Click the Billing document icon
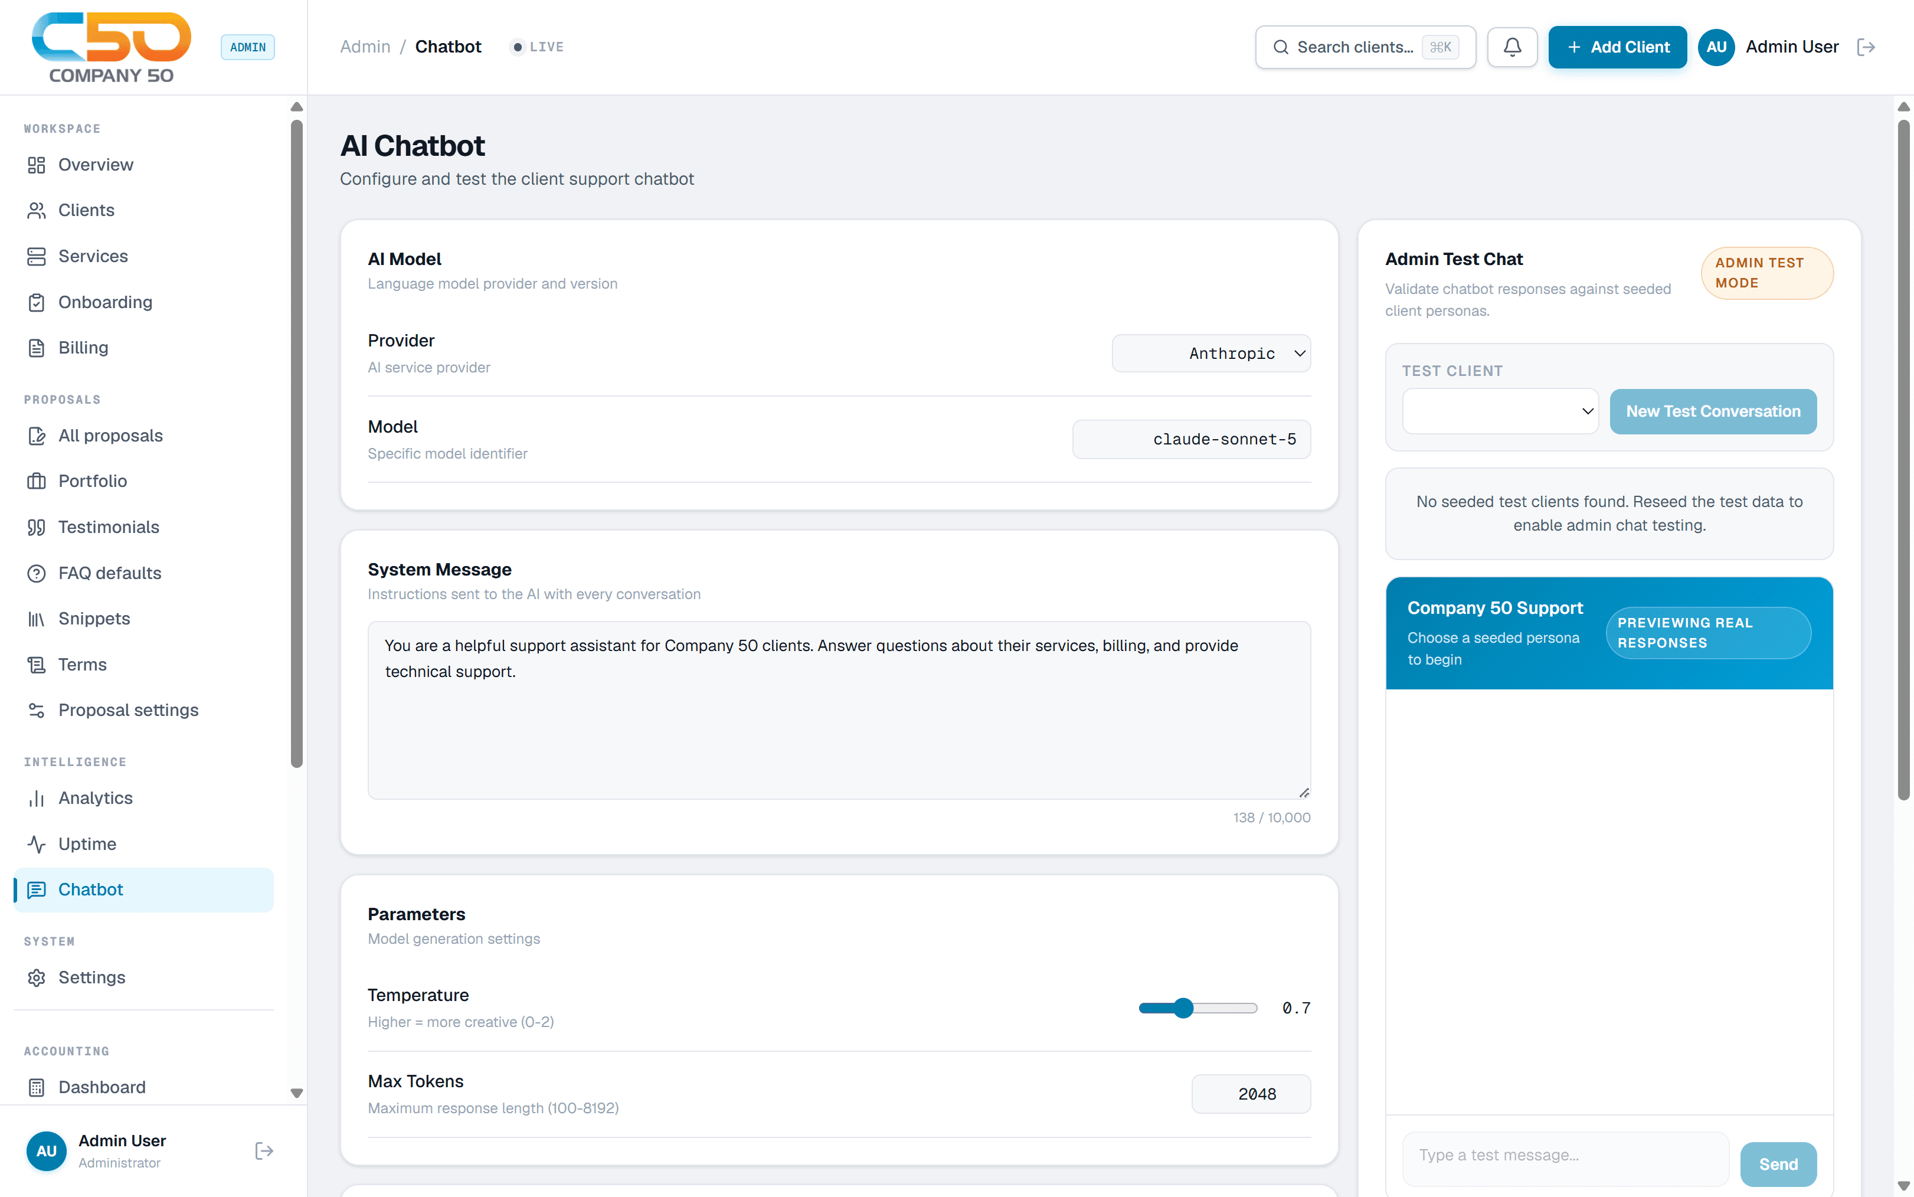Screen dimensions: 1914x1197 point(37,348)
